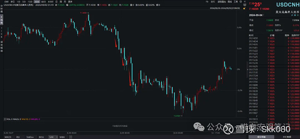Viewport: 300px width, 139px height.
Task: Click the 外汇新闻 button at bottom right
Action: click(287, 137)
